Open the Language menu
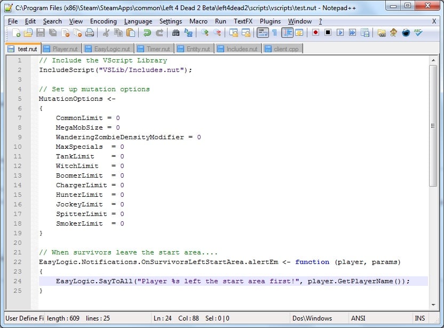444x328 pixels. point(138,21)
